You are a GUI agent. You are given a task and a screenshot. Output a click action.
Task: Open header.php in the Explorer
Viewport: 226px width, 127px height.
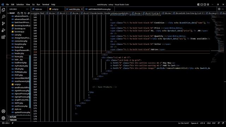click(19, 53)
